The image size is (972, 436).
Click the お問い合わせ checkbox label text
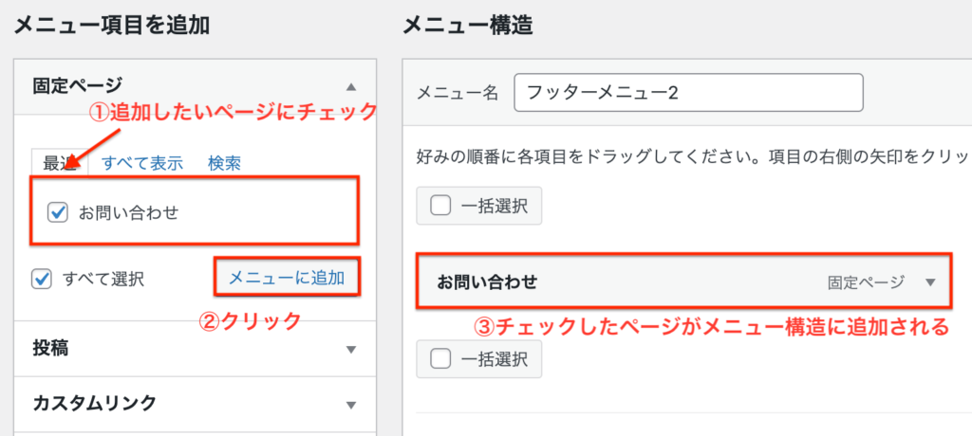128,212
